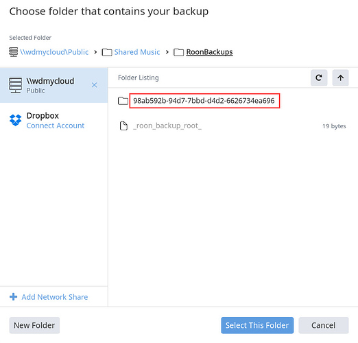Click the file icon beside _roon_backup_root_
Image resolution: width=358 pixels, height=343 pixels.
pos(123,126)
